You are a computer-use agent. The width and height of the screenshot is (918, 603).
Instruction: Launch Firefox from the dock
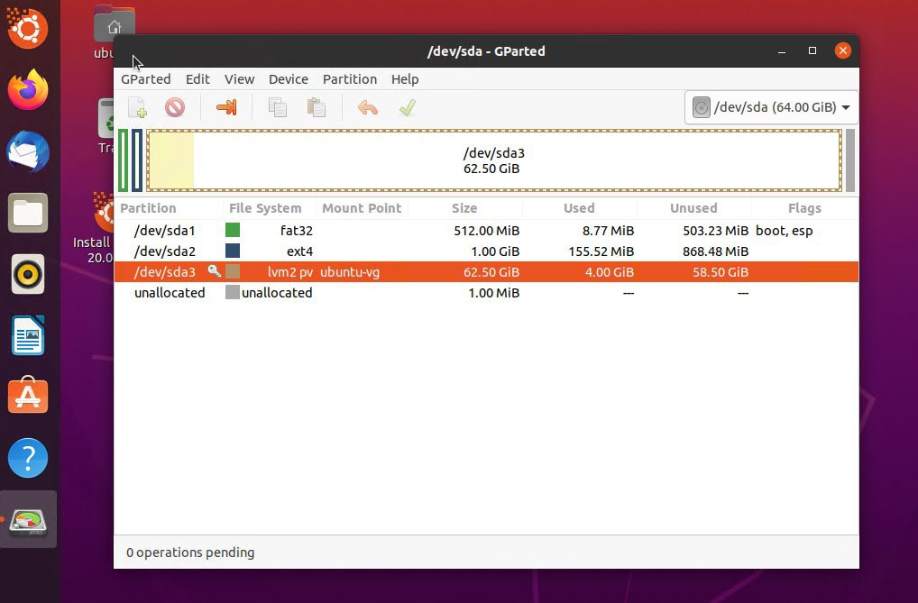[x=28, y=89]
